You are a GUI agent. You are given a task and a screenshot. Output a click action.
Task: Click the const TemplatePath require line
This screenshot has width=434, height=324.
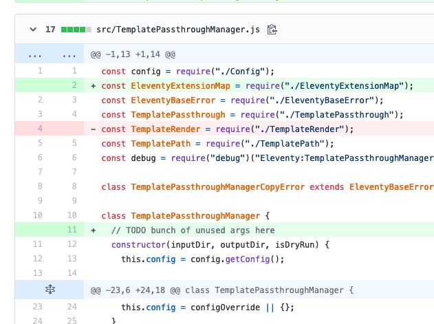(x=217, y=144)
